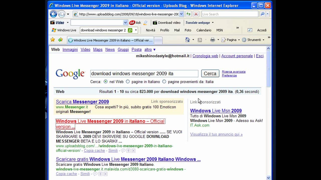The image size is (321, 180).
Task: Open the Home button dropdown arrow
Action: tap(193, 40)
